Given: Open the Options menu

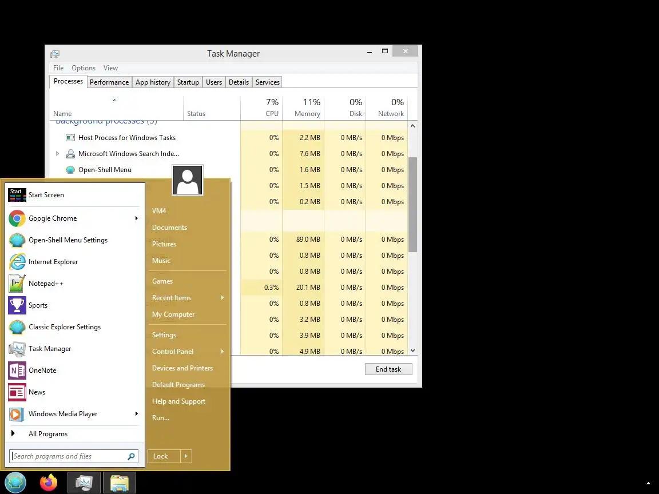Looking at the screenshot, I should (84, 68).
